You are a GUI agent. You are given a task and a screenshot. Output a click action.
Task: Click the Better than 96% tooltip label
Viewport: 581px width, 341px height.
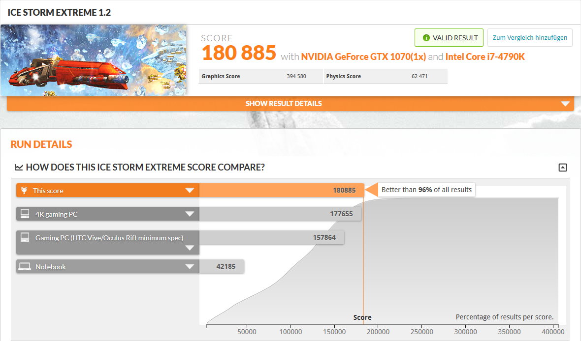pyautogui.click(x=426, y=190)
